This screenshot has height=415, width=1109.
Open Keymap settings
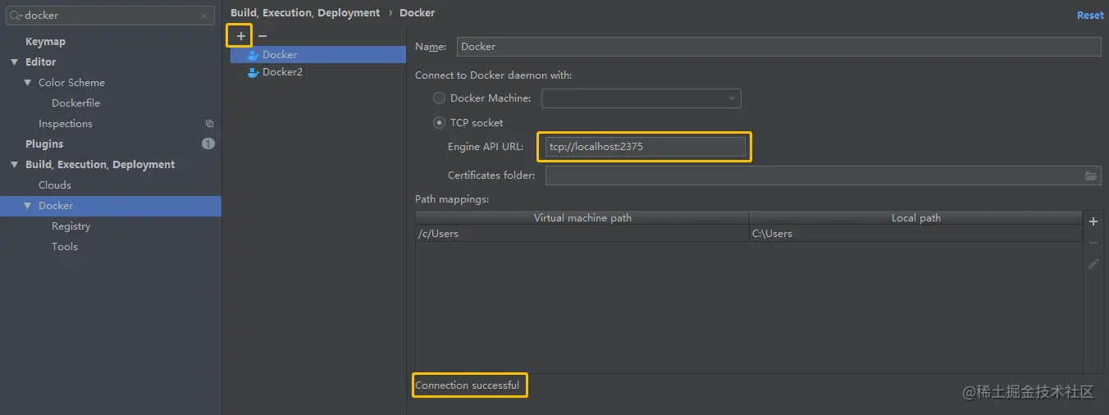pos(45,42)
